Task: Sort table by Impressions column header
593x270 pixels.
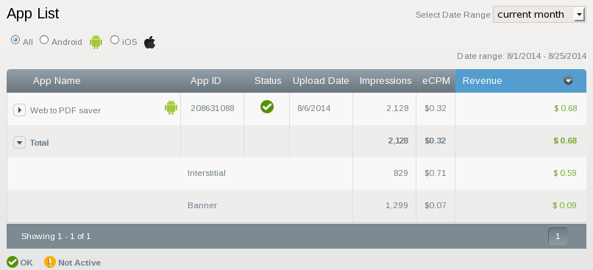Action: [385, 80]
